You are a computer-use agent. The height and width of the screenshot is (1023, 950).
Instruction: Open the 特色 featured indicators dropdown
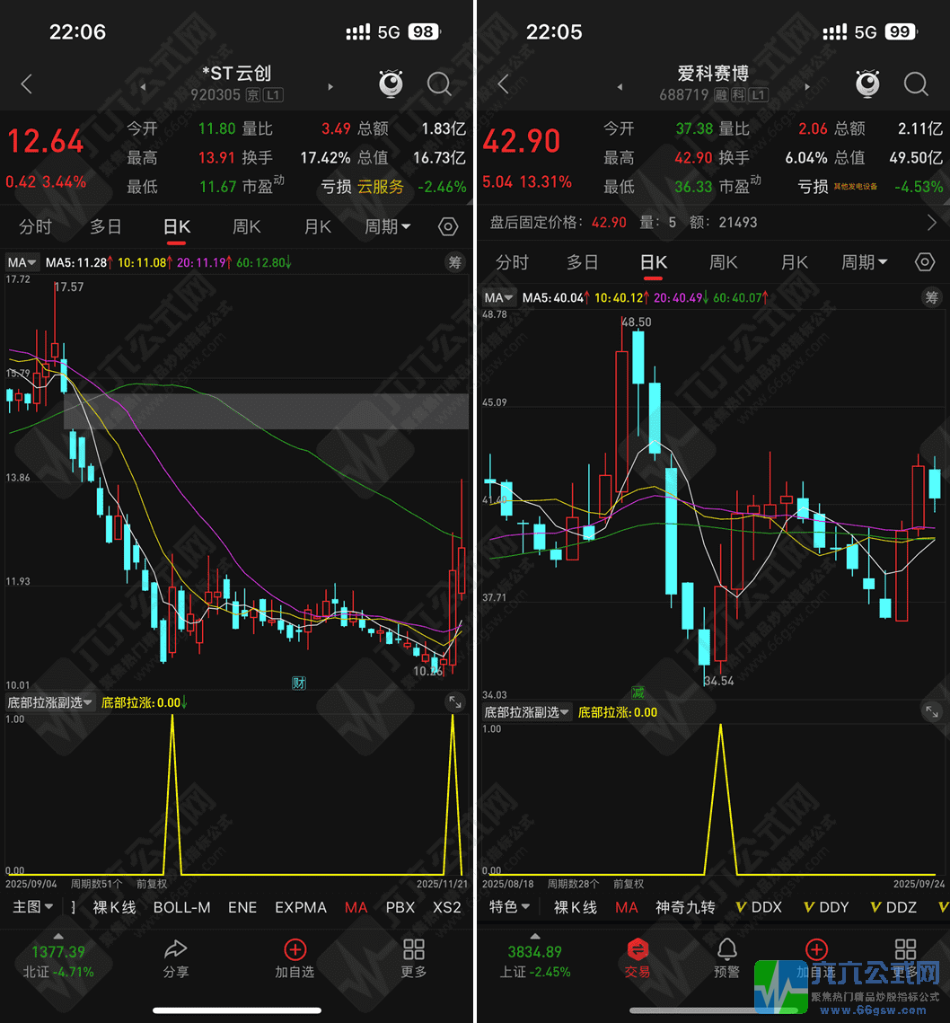pos(510,907)
